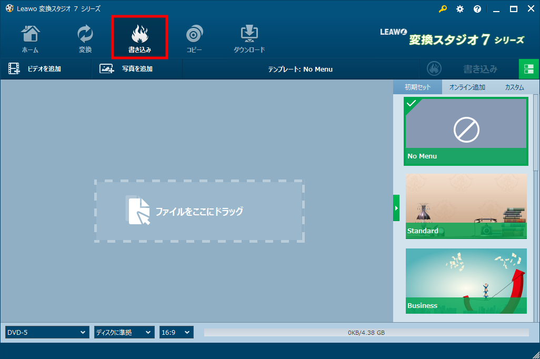Switch to the カスタム templates tab
Viewport: 540px width, 359px height.
pos(514,87)
